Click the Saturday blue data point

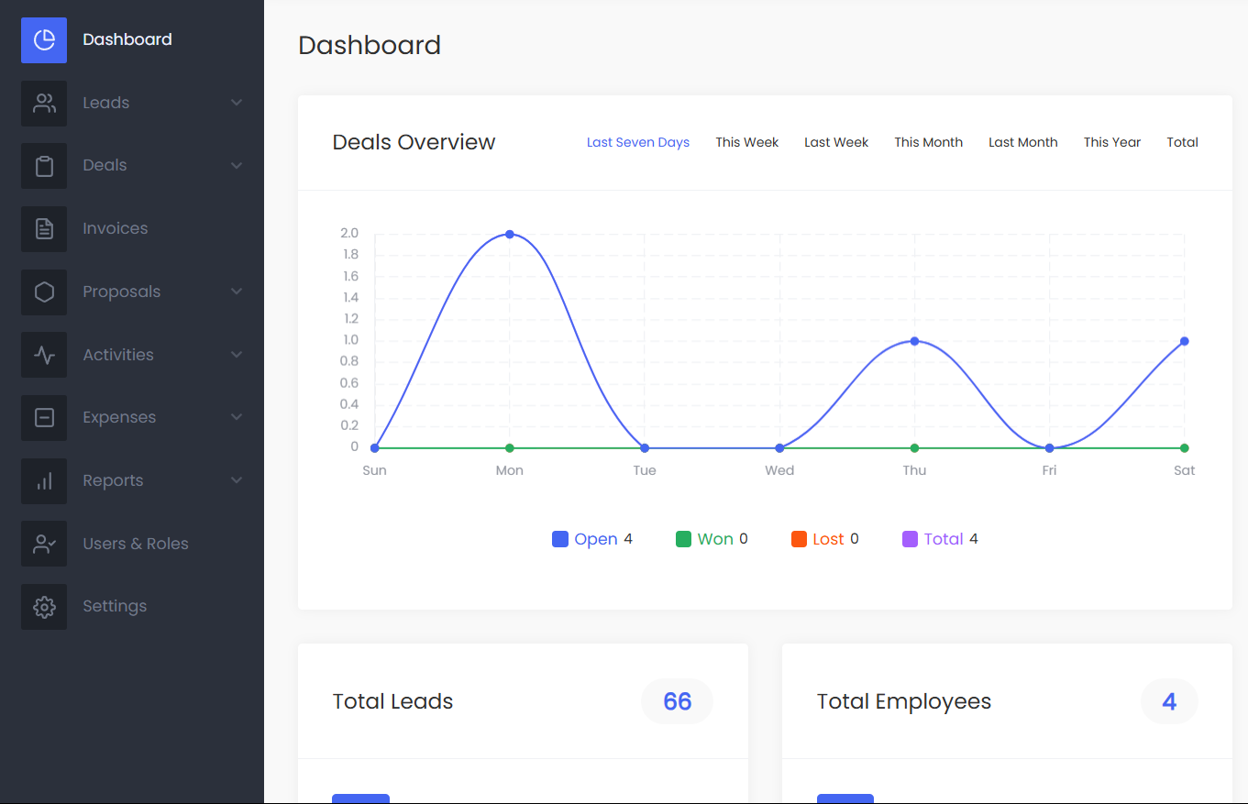tap(1185, 341)
